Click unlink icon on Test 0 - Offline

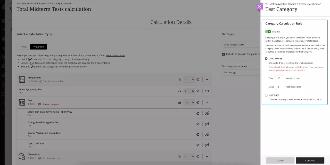coord(207,145)
